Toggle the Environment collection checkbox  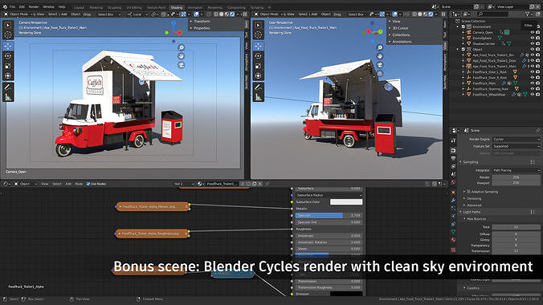(463, 26)
